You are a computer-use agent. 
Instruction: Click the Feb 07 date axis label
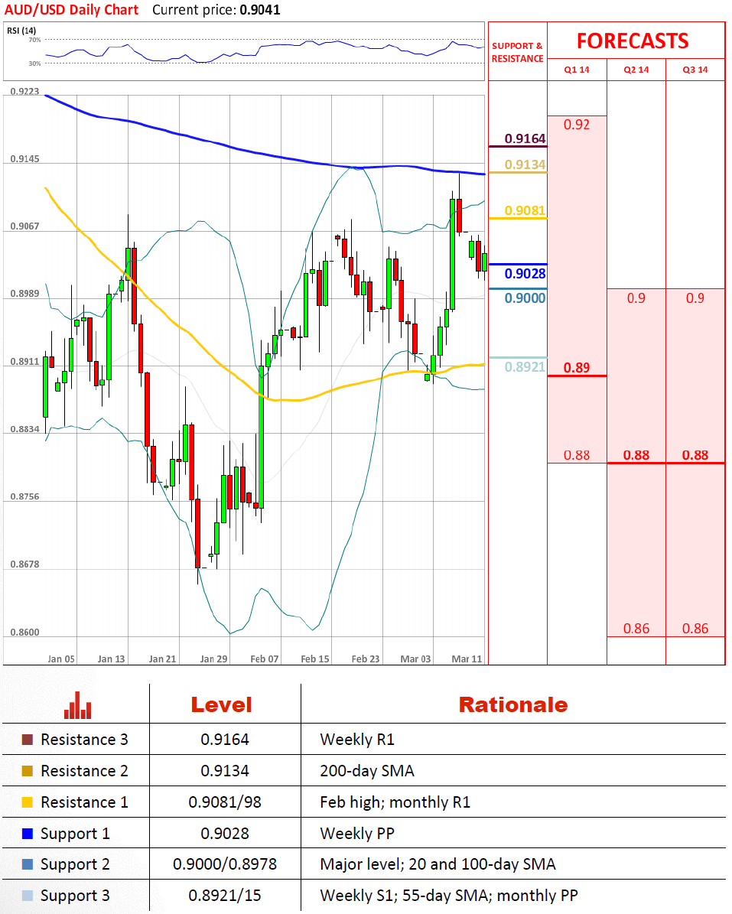pyautogui.click(x=264, y=659)
